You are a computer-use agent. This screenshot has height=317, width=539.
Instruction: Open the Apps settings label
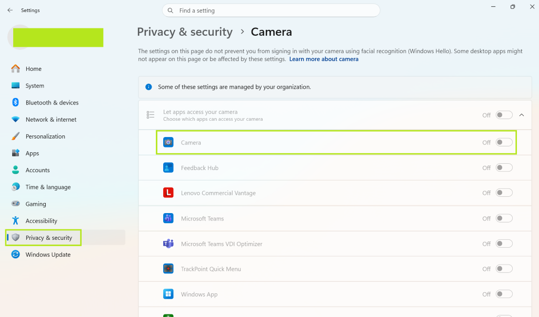point(32,153)
